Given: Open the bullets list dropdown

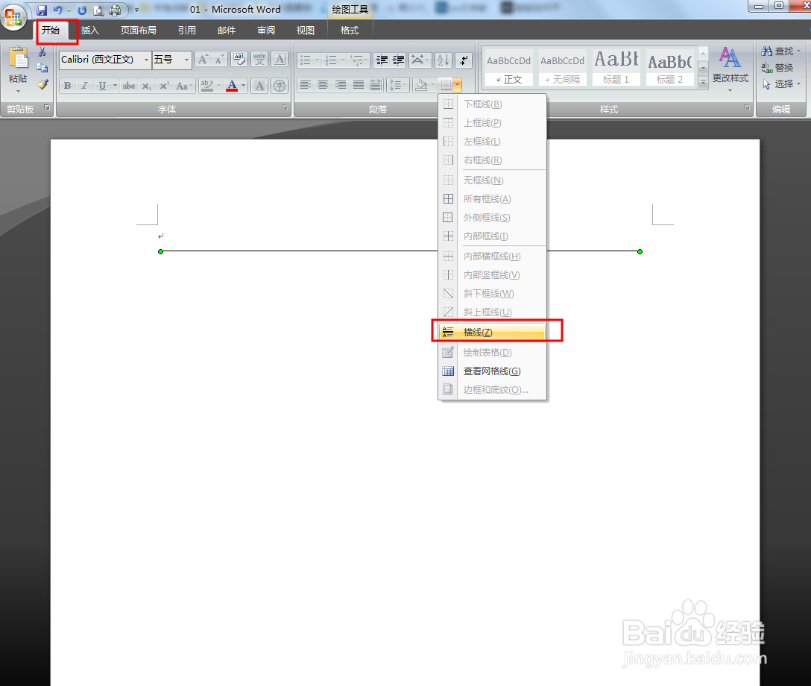Looking at the screenshot, I should point(310,60).
